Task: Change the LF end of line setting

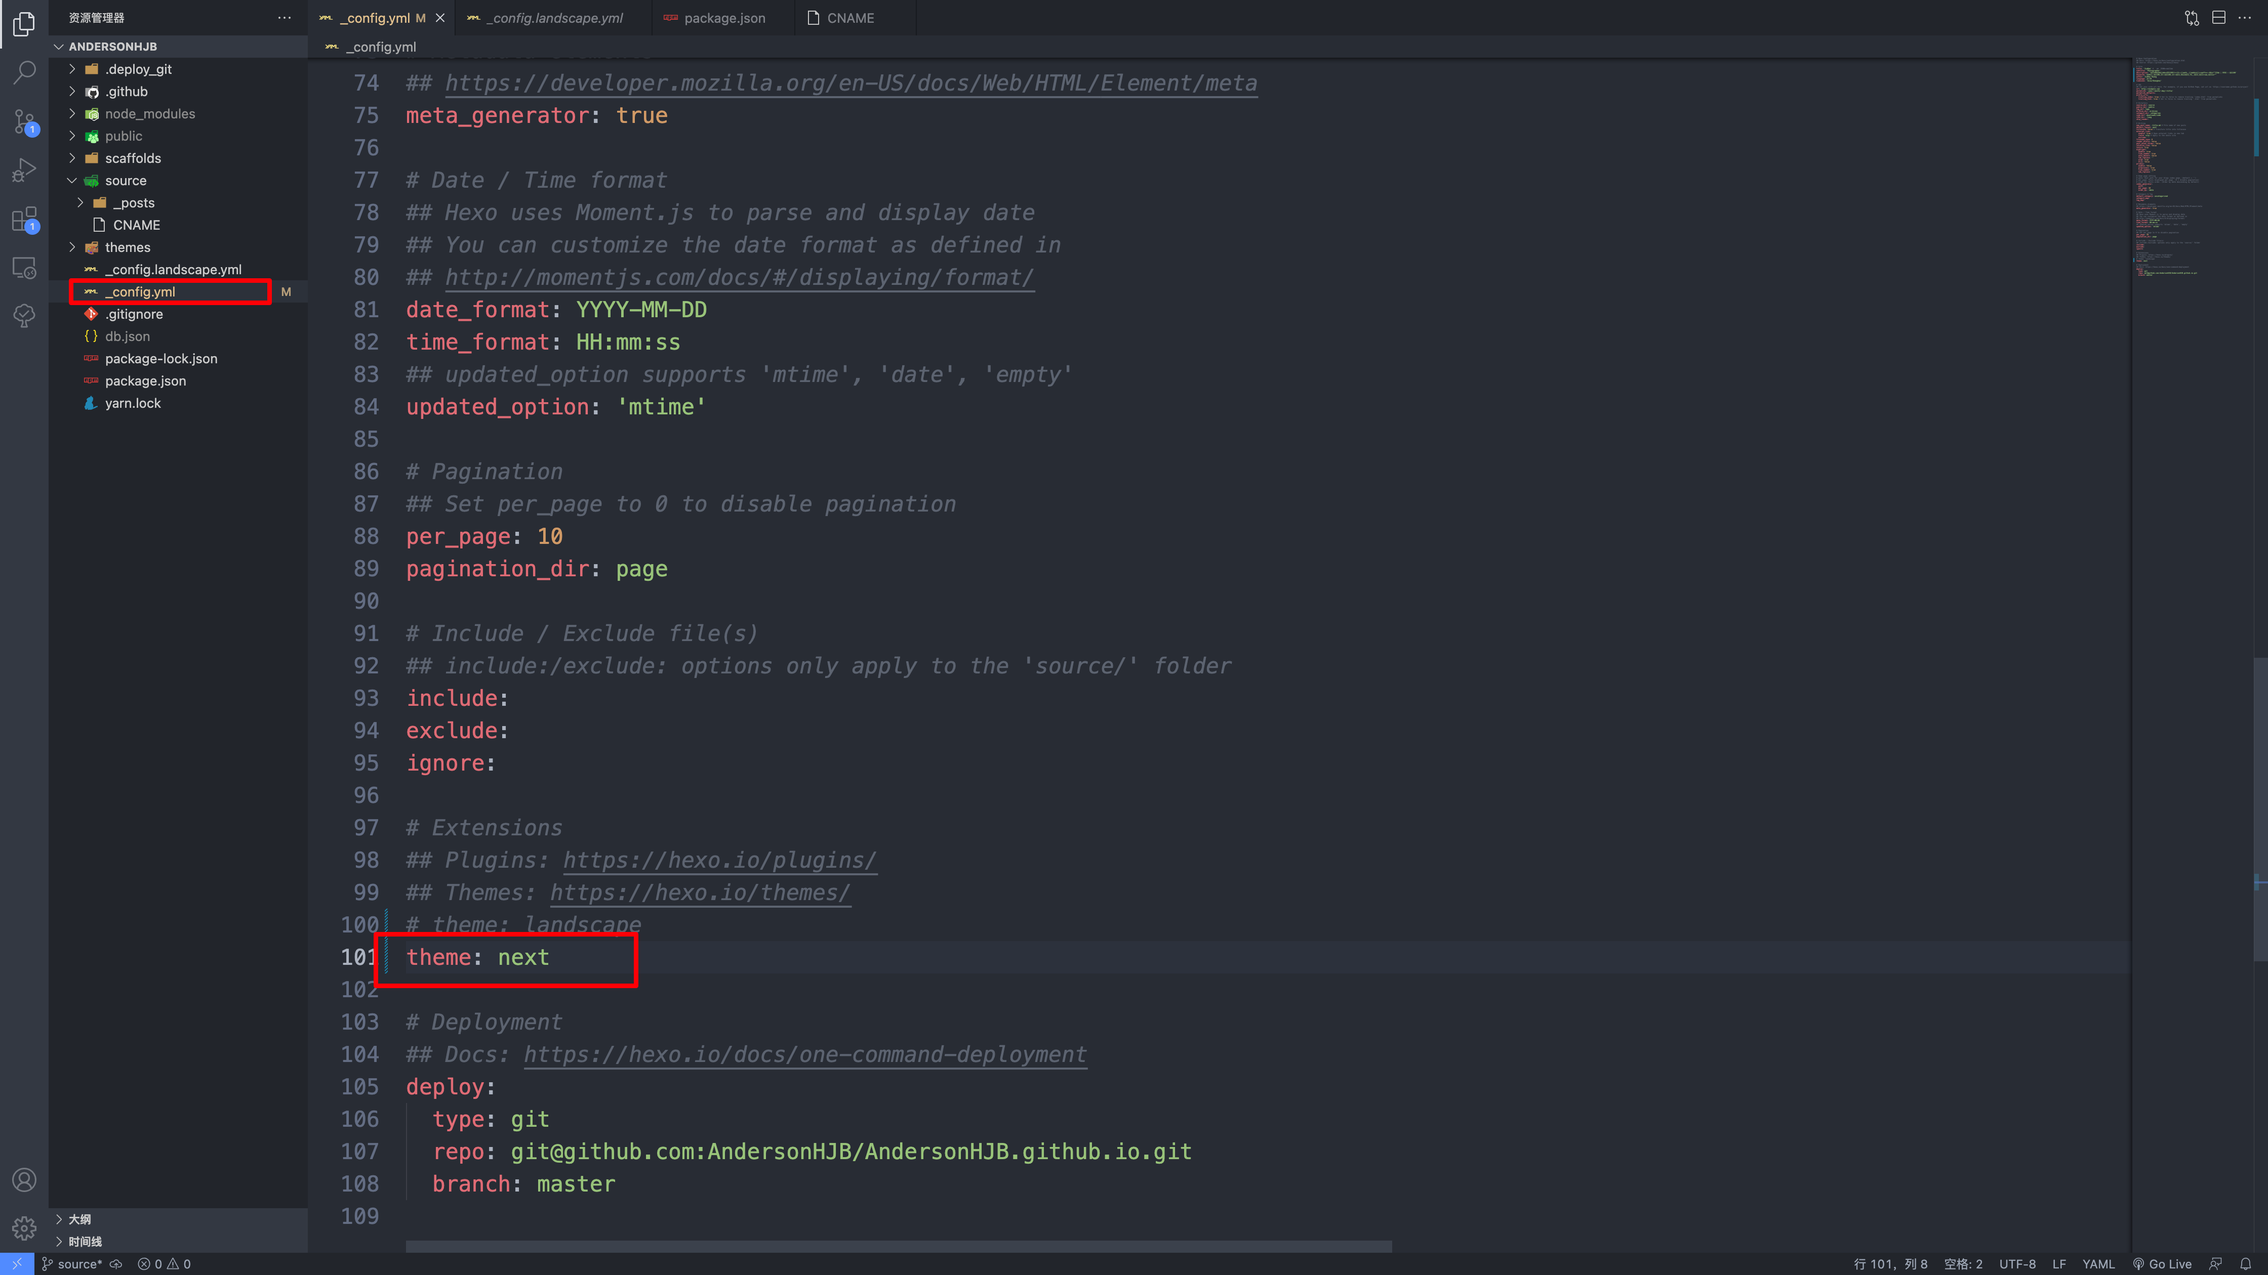Action: pyautogui.click(x=2058, y=1263)
